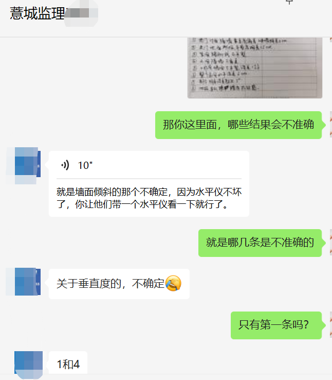The height and width of the screenshot is (380, 332).
Task: Click the chat title 薏城监理
Action: click(x=37, y=13)
